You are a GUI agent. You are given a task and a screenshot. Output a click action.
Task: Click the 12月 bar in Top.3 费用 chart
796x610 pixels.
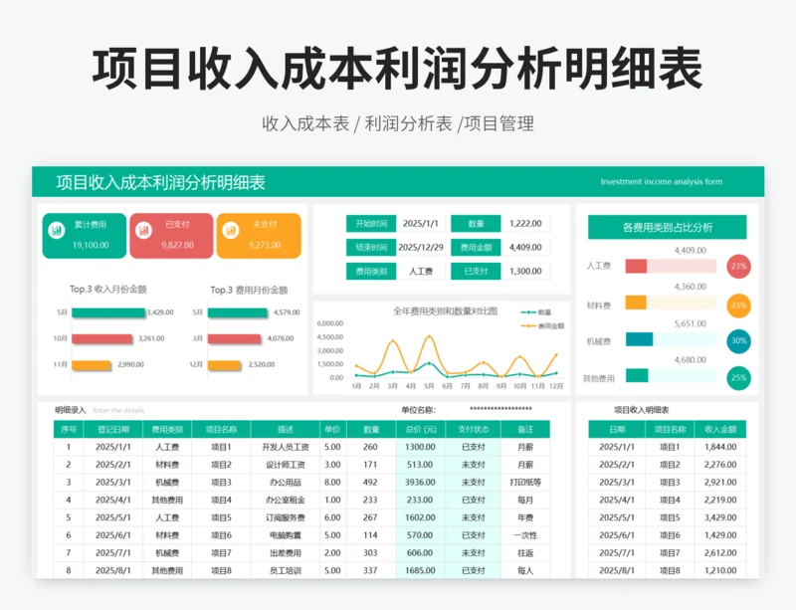point(224,364)
